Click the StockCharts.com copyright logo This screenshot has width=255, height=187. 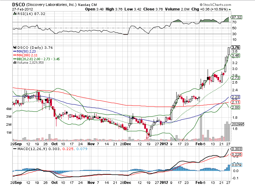pos(215,5)
